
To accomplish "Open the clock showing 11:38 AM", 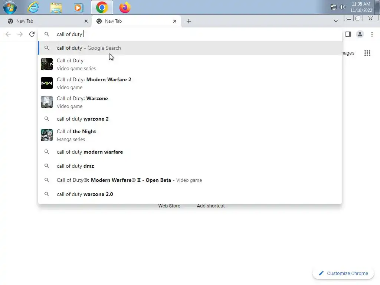I will [361, 7].
